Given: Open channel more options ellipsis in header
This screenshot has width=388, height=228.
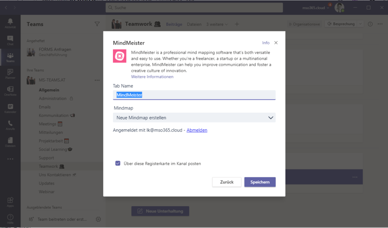Looking at the screenshot, I should click(380, 24).
